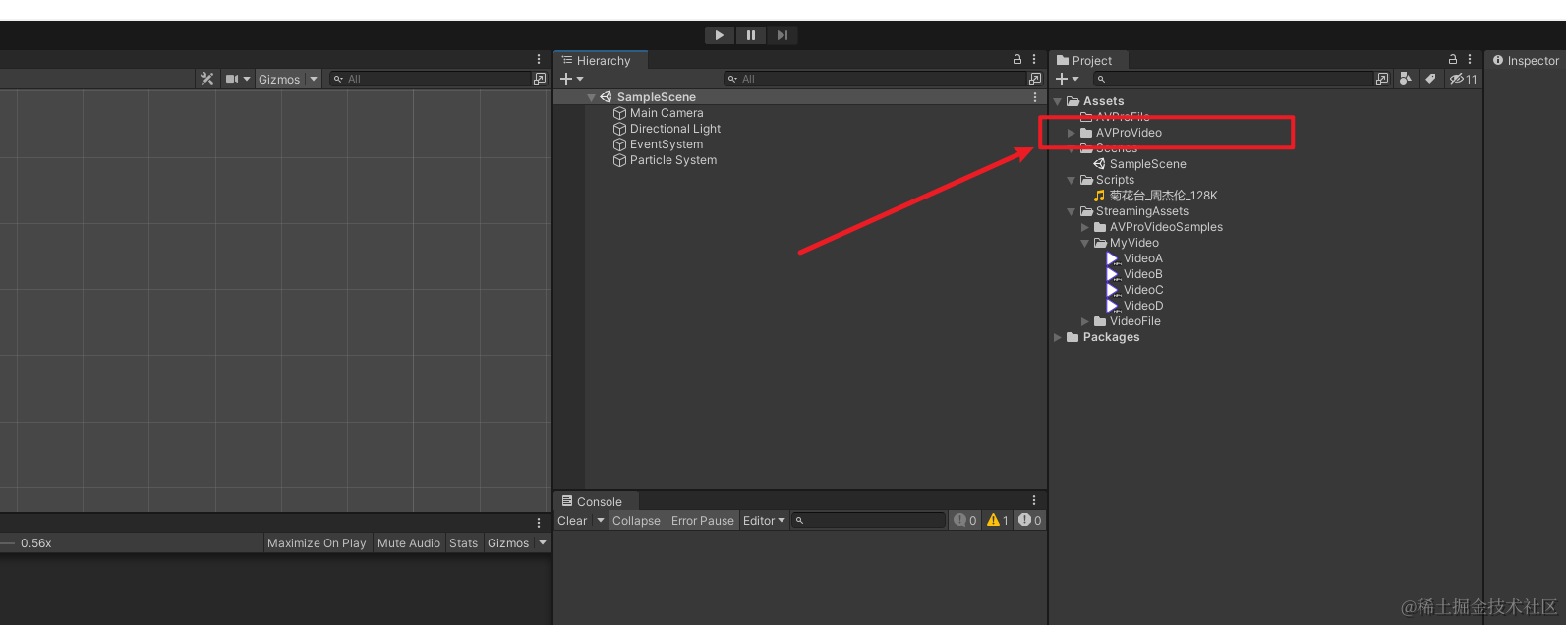Lock the Hierarchy panel
The height and width of the screenshot is (625, 1566).
tap(1017, 59)
